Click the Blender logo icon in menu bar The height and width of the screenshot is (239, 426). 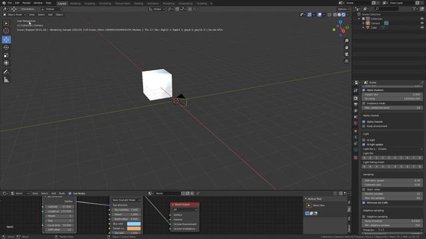tap(4, 3)
